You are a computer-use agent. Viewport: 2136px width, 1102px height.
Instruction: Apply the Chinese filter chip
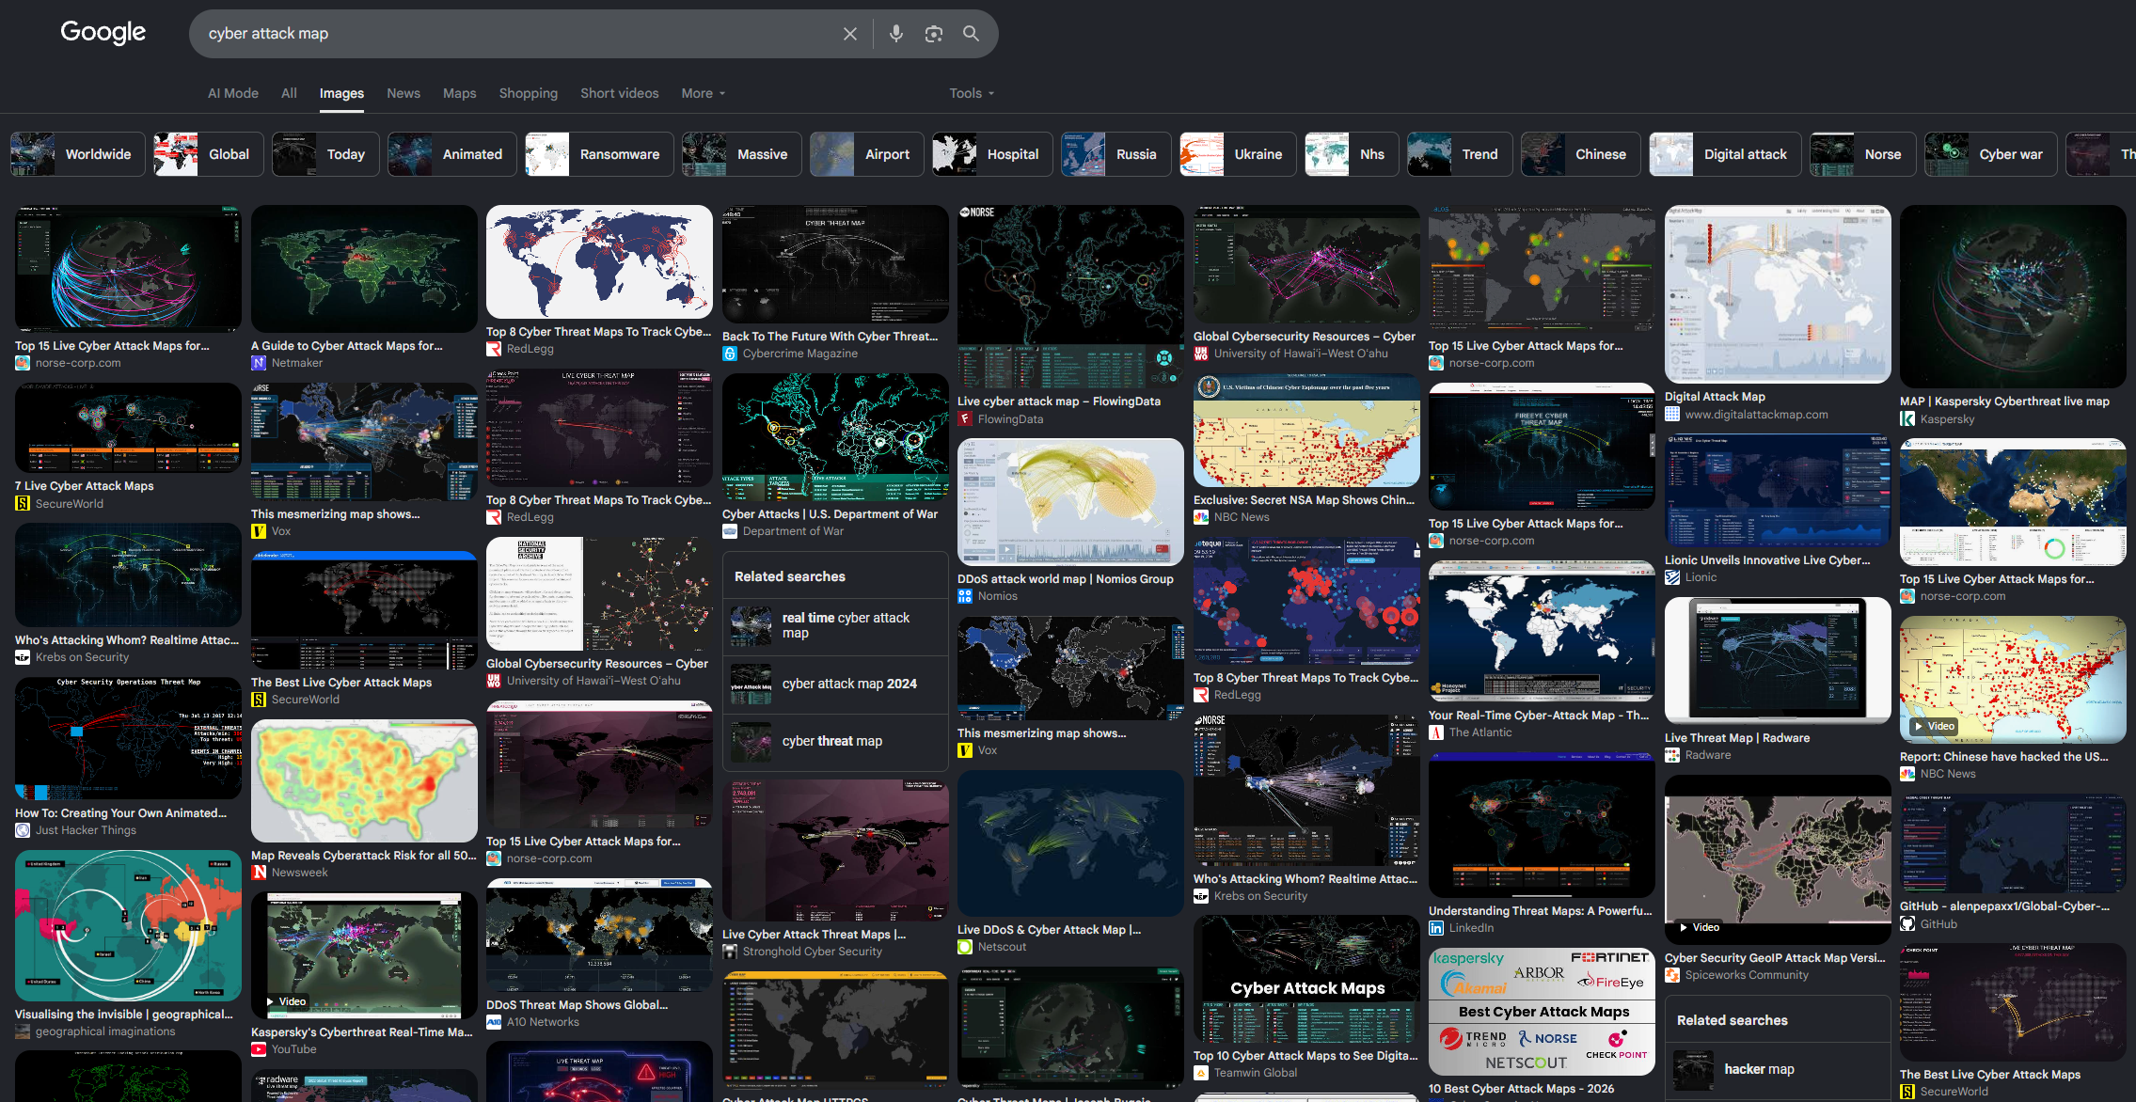pyautogui.click(x=1581, y=154)
